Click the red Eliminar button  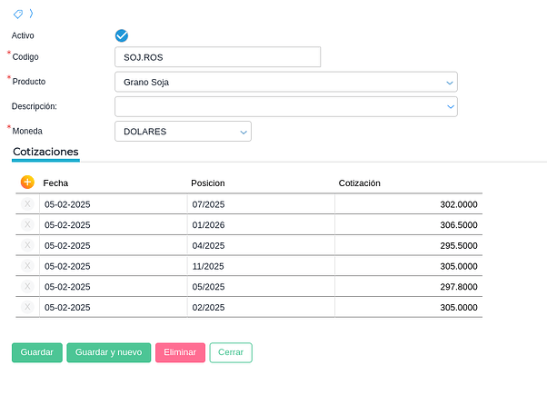point(180,352)
